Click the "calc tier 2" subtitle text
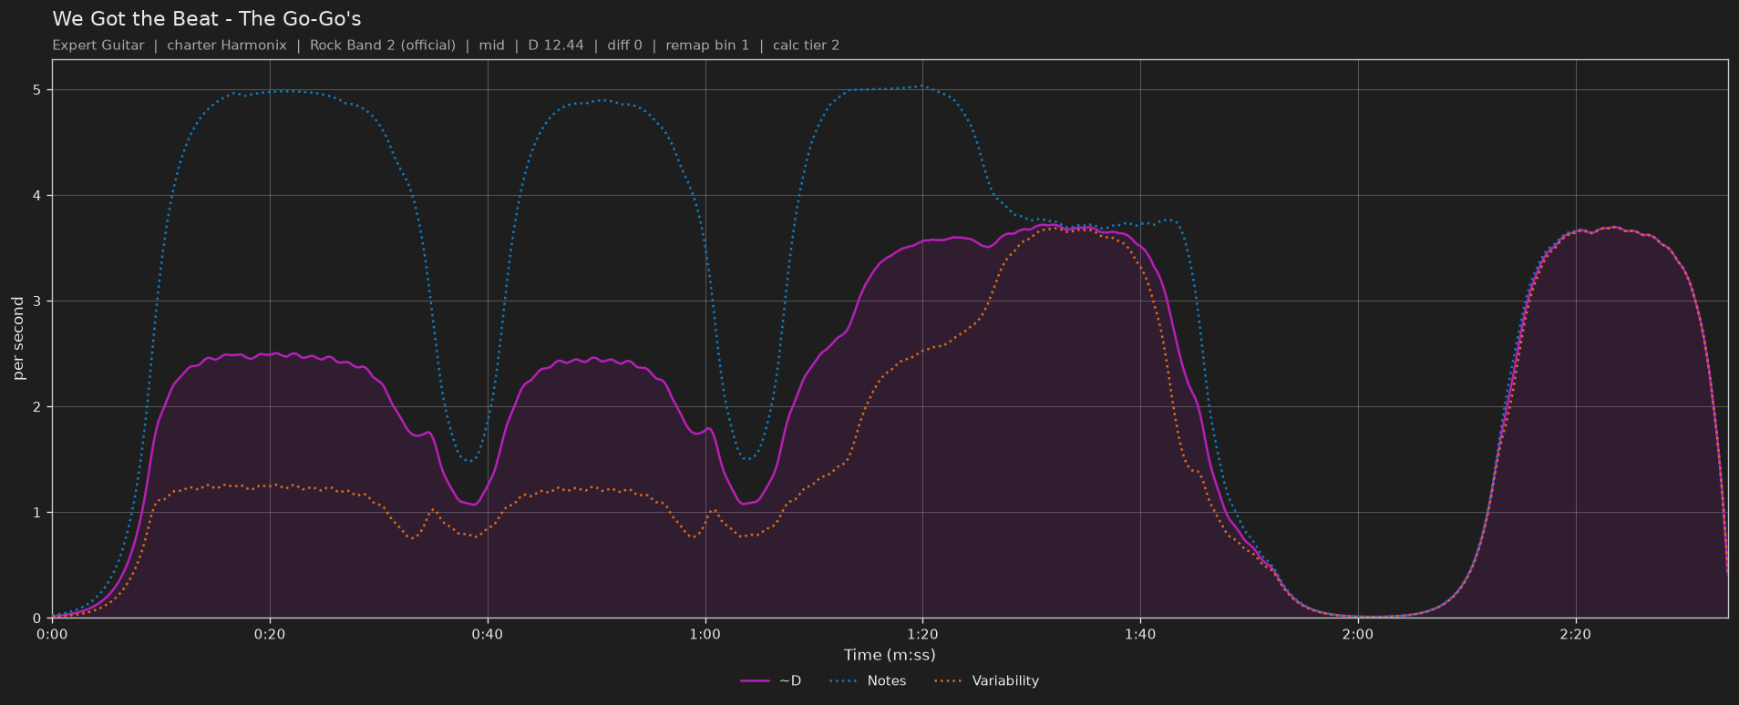 point(806,46)
